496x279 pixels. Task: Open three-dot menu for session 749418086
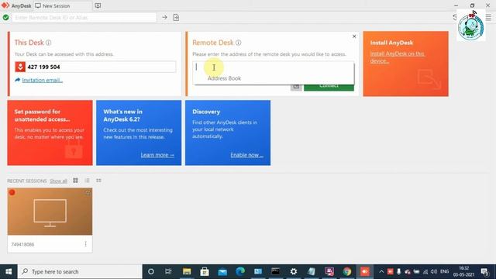click(85, 244)
